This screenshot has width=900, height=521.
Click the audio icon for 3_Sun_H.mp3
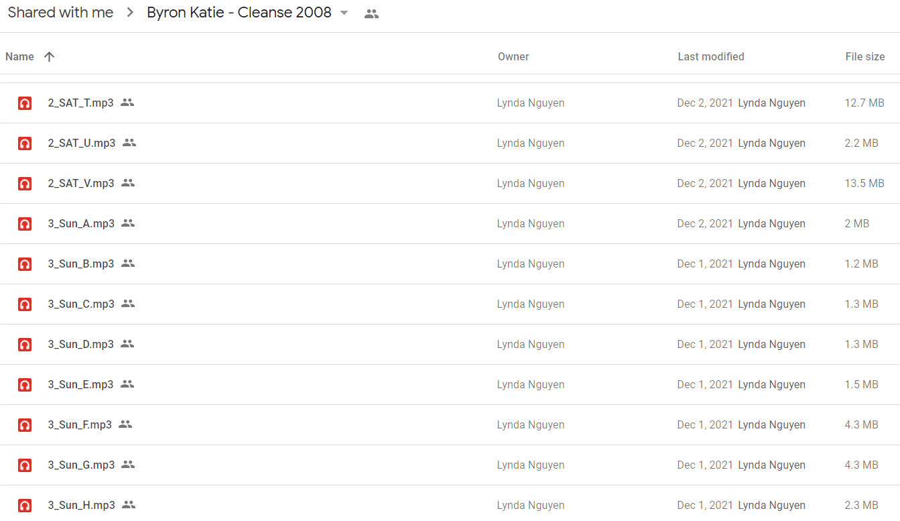(25, 506)
